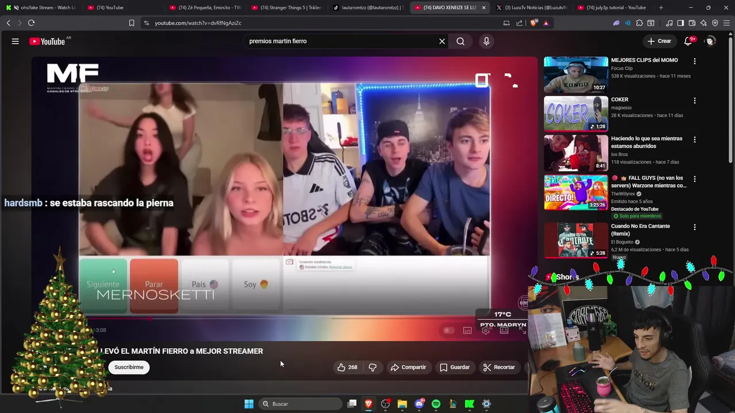The height and width of the screenshot is (413, 735).
Task: Open Windows Start menu
Action: point(249,404)
